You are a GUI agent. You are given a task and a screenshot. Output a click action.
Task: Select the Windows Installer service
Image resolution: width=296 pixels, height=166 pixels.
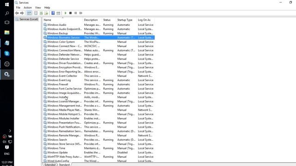99,97
